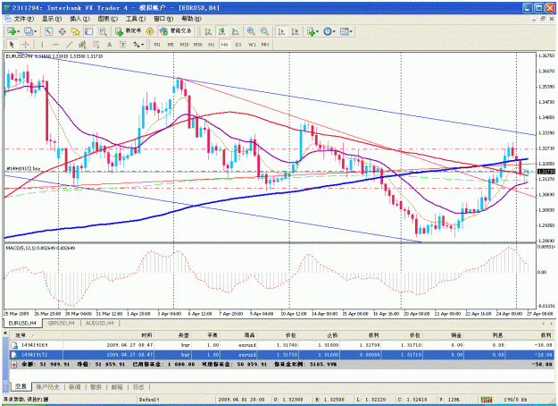Click the Arrows objects tool icon

(x=137, y=45)
